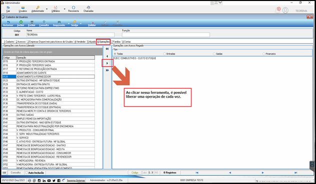Image resolution: width=316 pixels, height=184 pixels.
Task: Move one operation right with single arrow
Action: tap(107, 63)
